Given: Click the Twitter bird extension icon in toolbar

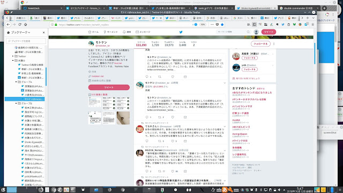Looking at the screenshot, I should [x=283, y=25].
